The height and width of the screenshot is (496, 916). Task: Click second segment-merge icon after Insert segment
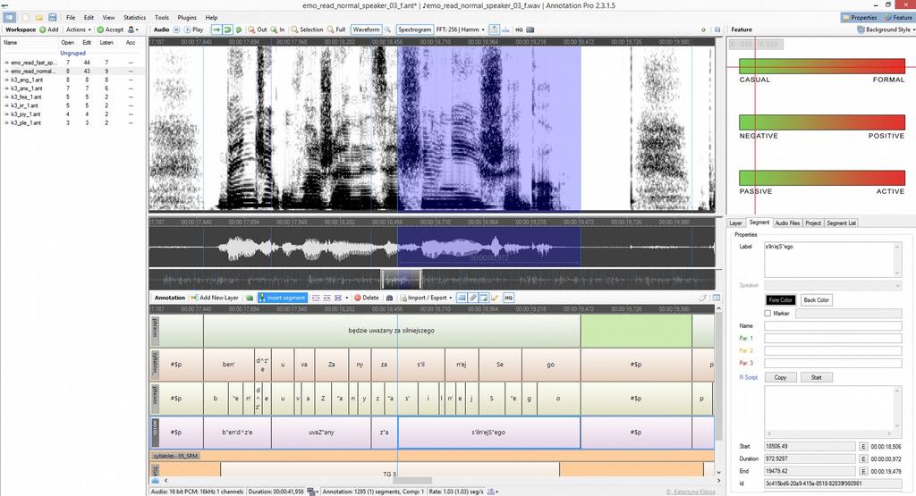327,298
